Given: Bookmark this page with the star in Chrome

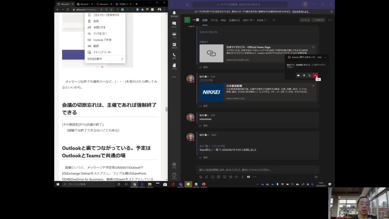Looking at the screenshot, I should click(x=111, y=9).
